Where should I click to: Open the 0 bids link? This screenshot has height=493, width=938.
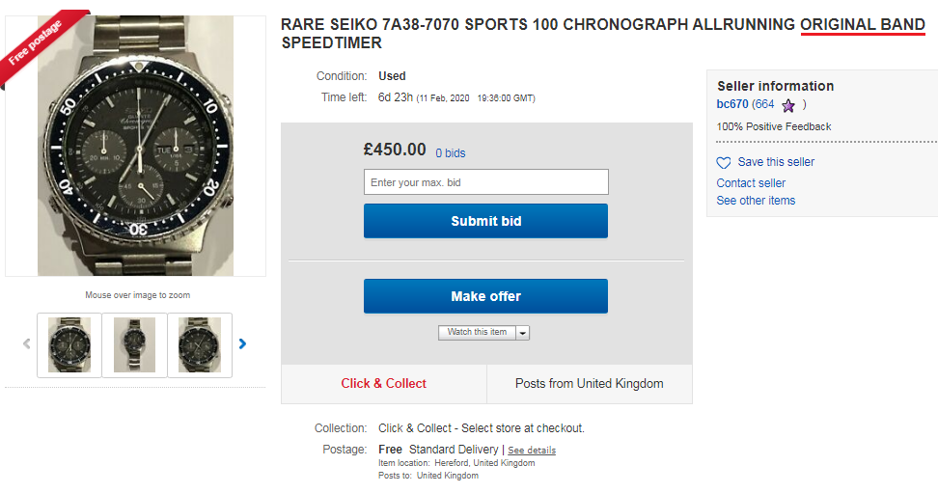(450, 152)
